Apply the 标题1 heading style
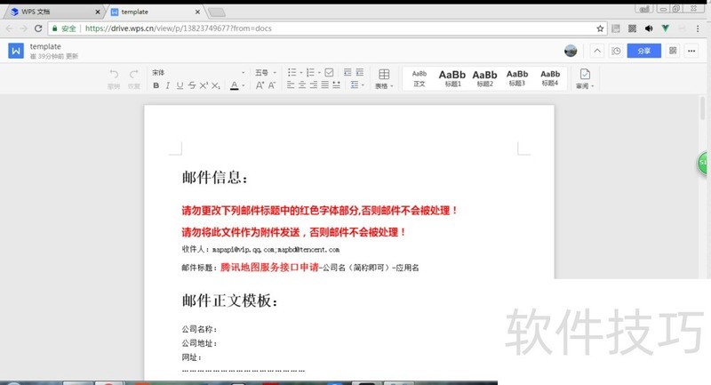This screenshot has width=711, height=385. pos(452,78)
